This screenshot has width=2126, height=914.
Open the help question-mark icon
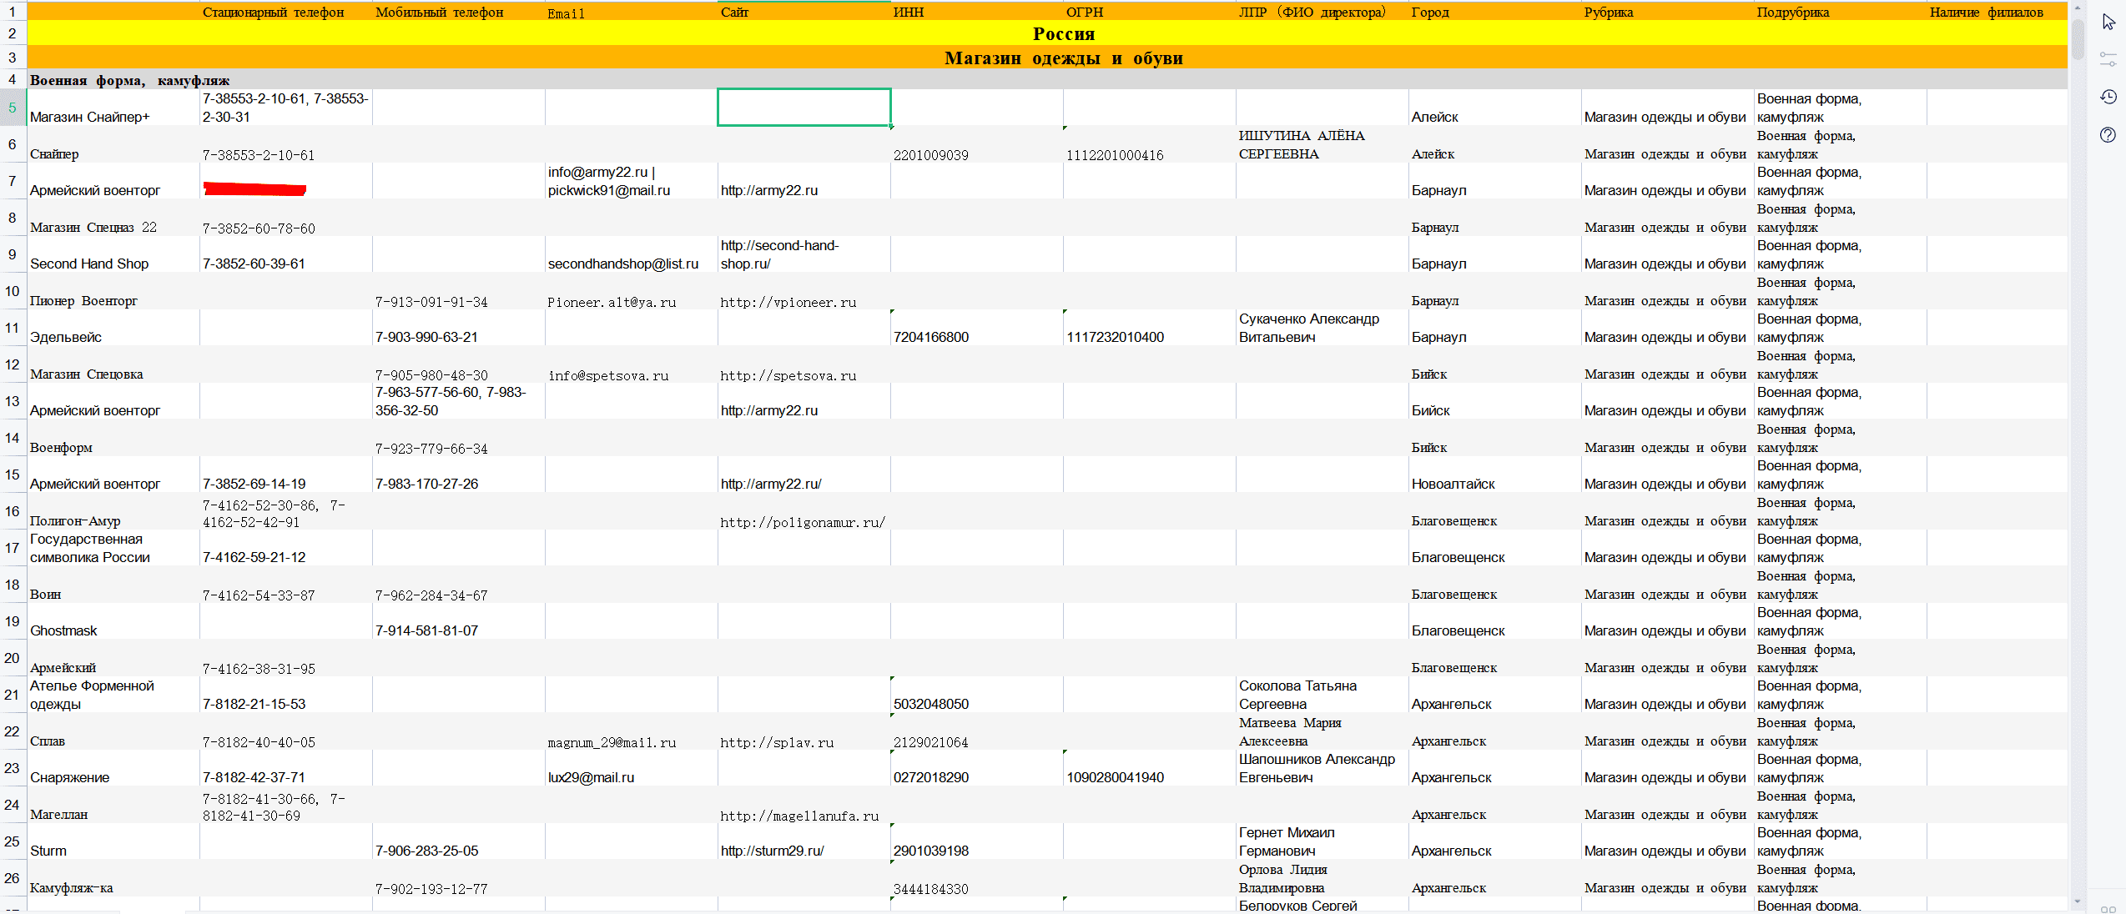pyautogui.click(x=2108, y=135)
